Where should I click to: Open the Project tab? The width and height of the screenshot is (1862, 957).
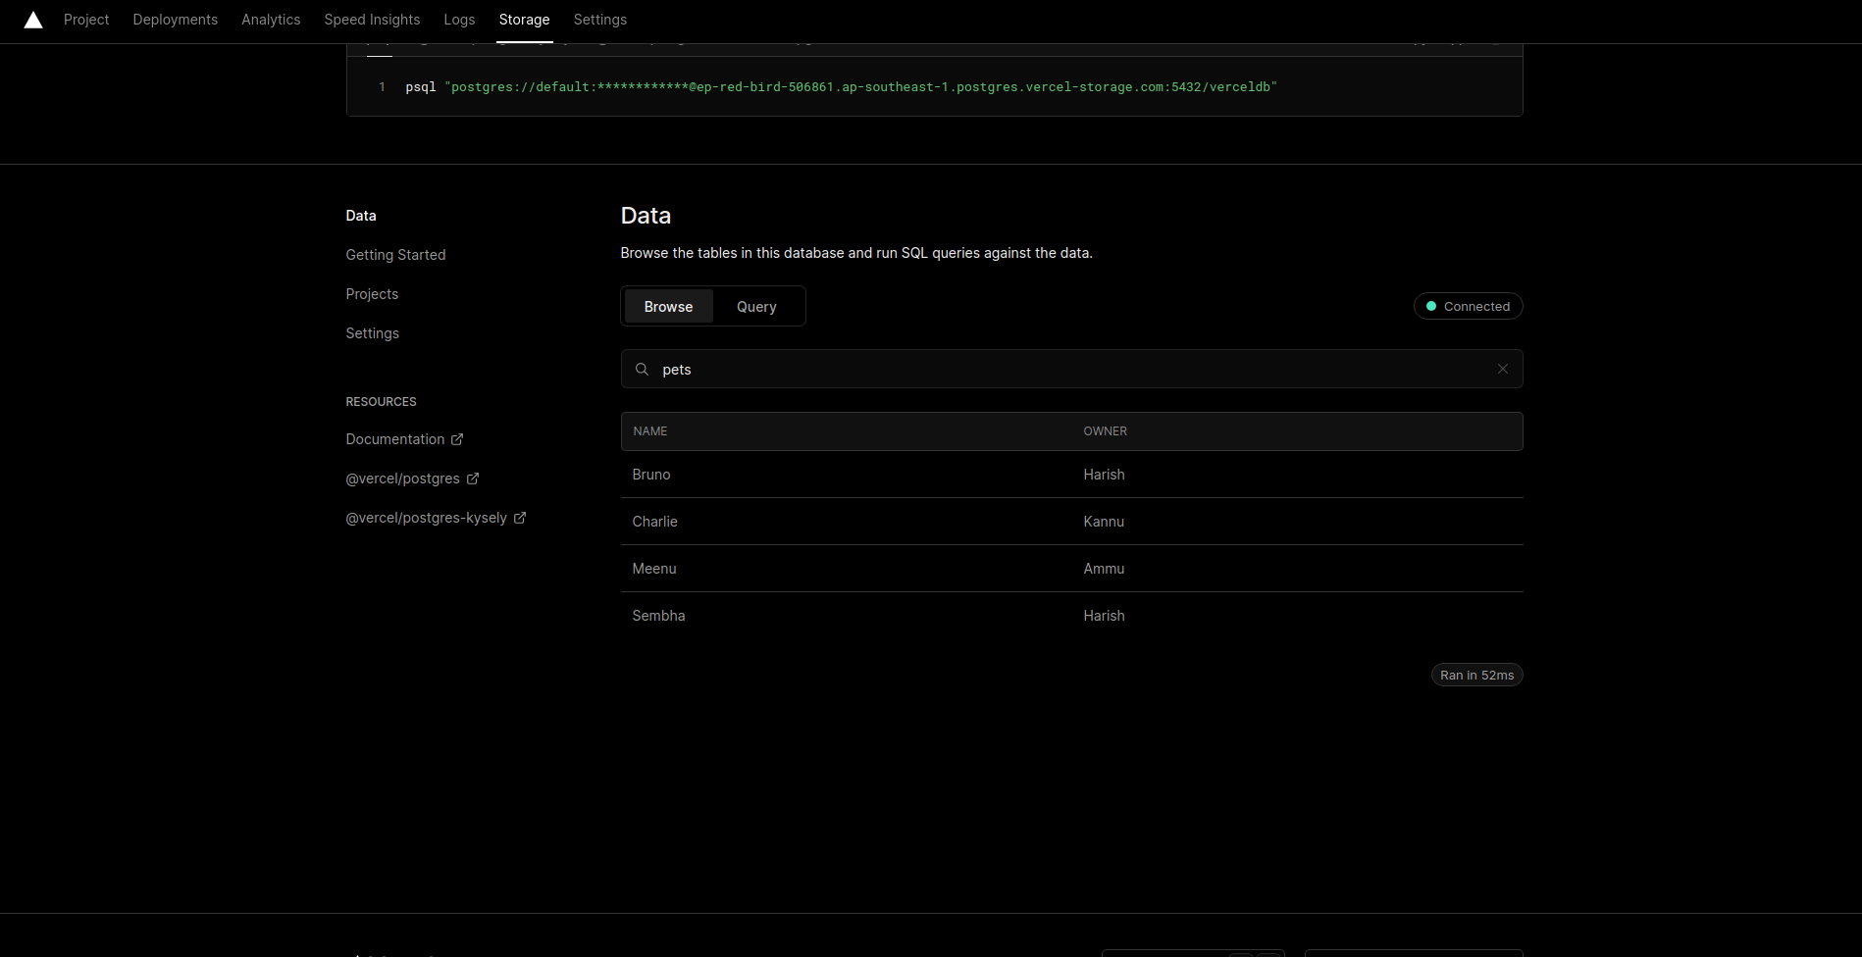pos(86,20)
